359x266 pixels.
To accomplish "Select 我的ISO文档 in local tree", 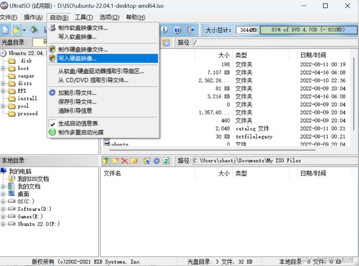I will tap(33, 179).
